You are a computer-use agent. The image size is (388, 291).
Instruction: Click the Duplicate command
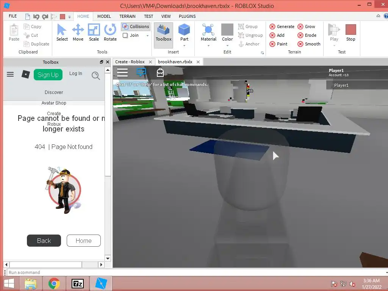36,44
